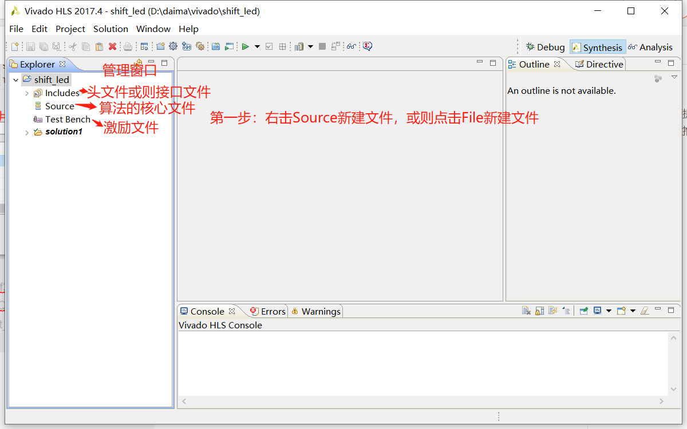
Task: Open the Project menu
Action: 70,29
